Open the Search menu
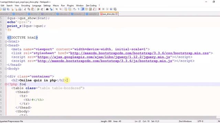This screenshot has height=123, width=220. tap(9, 5)
